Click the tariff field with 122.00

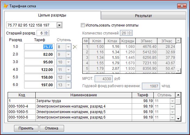39,70
